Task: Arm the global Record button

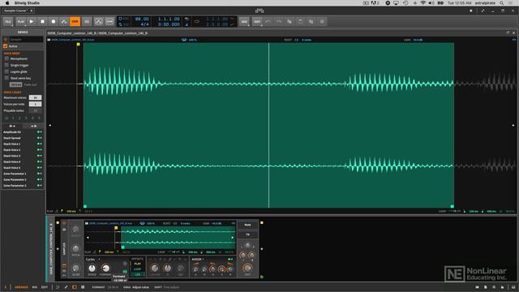Action: click(54, 22)
